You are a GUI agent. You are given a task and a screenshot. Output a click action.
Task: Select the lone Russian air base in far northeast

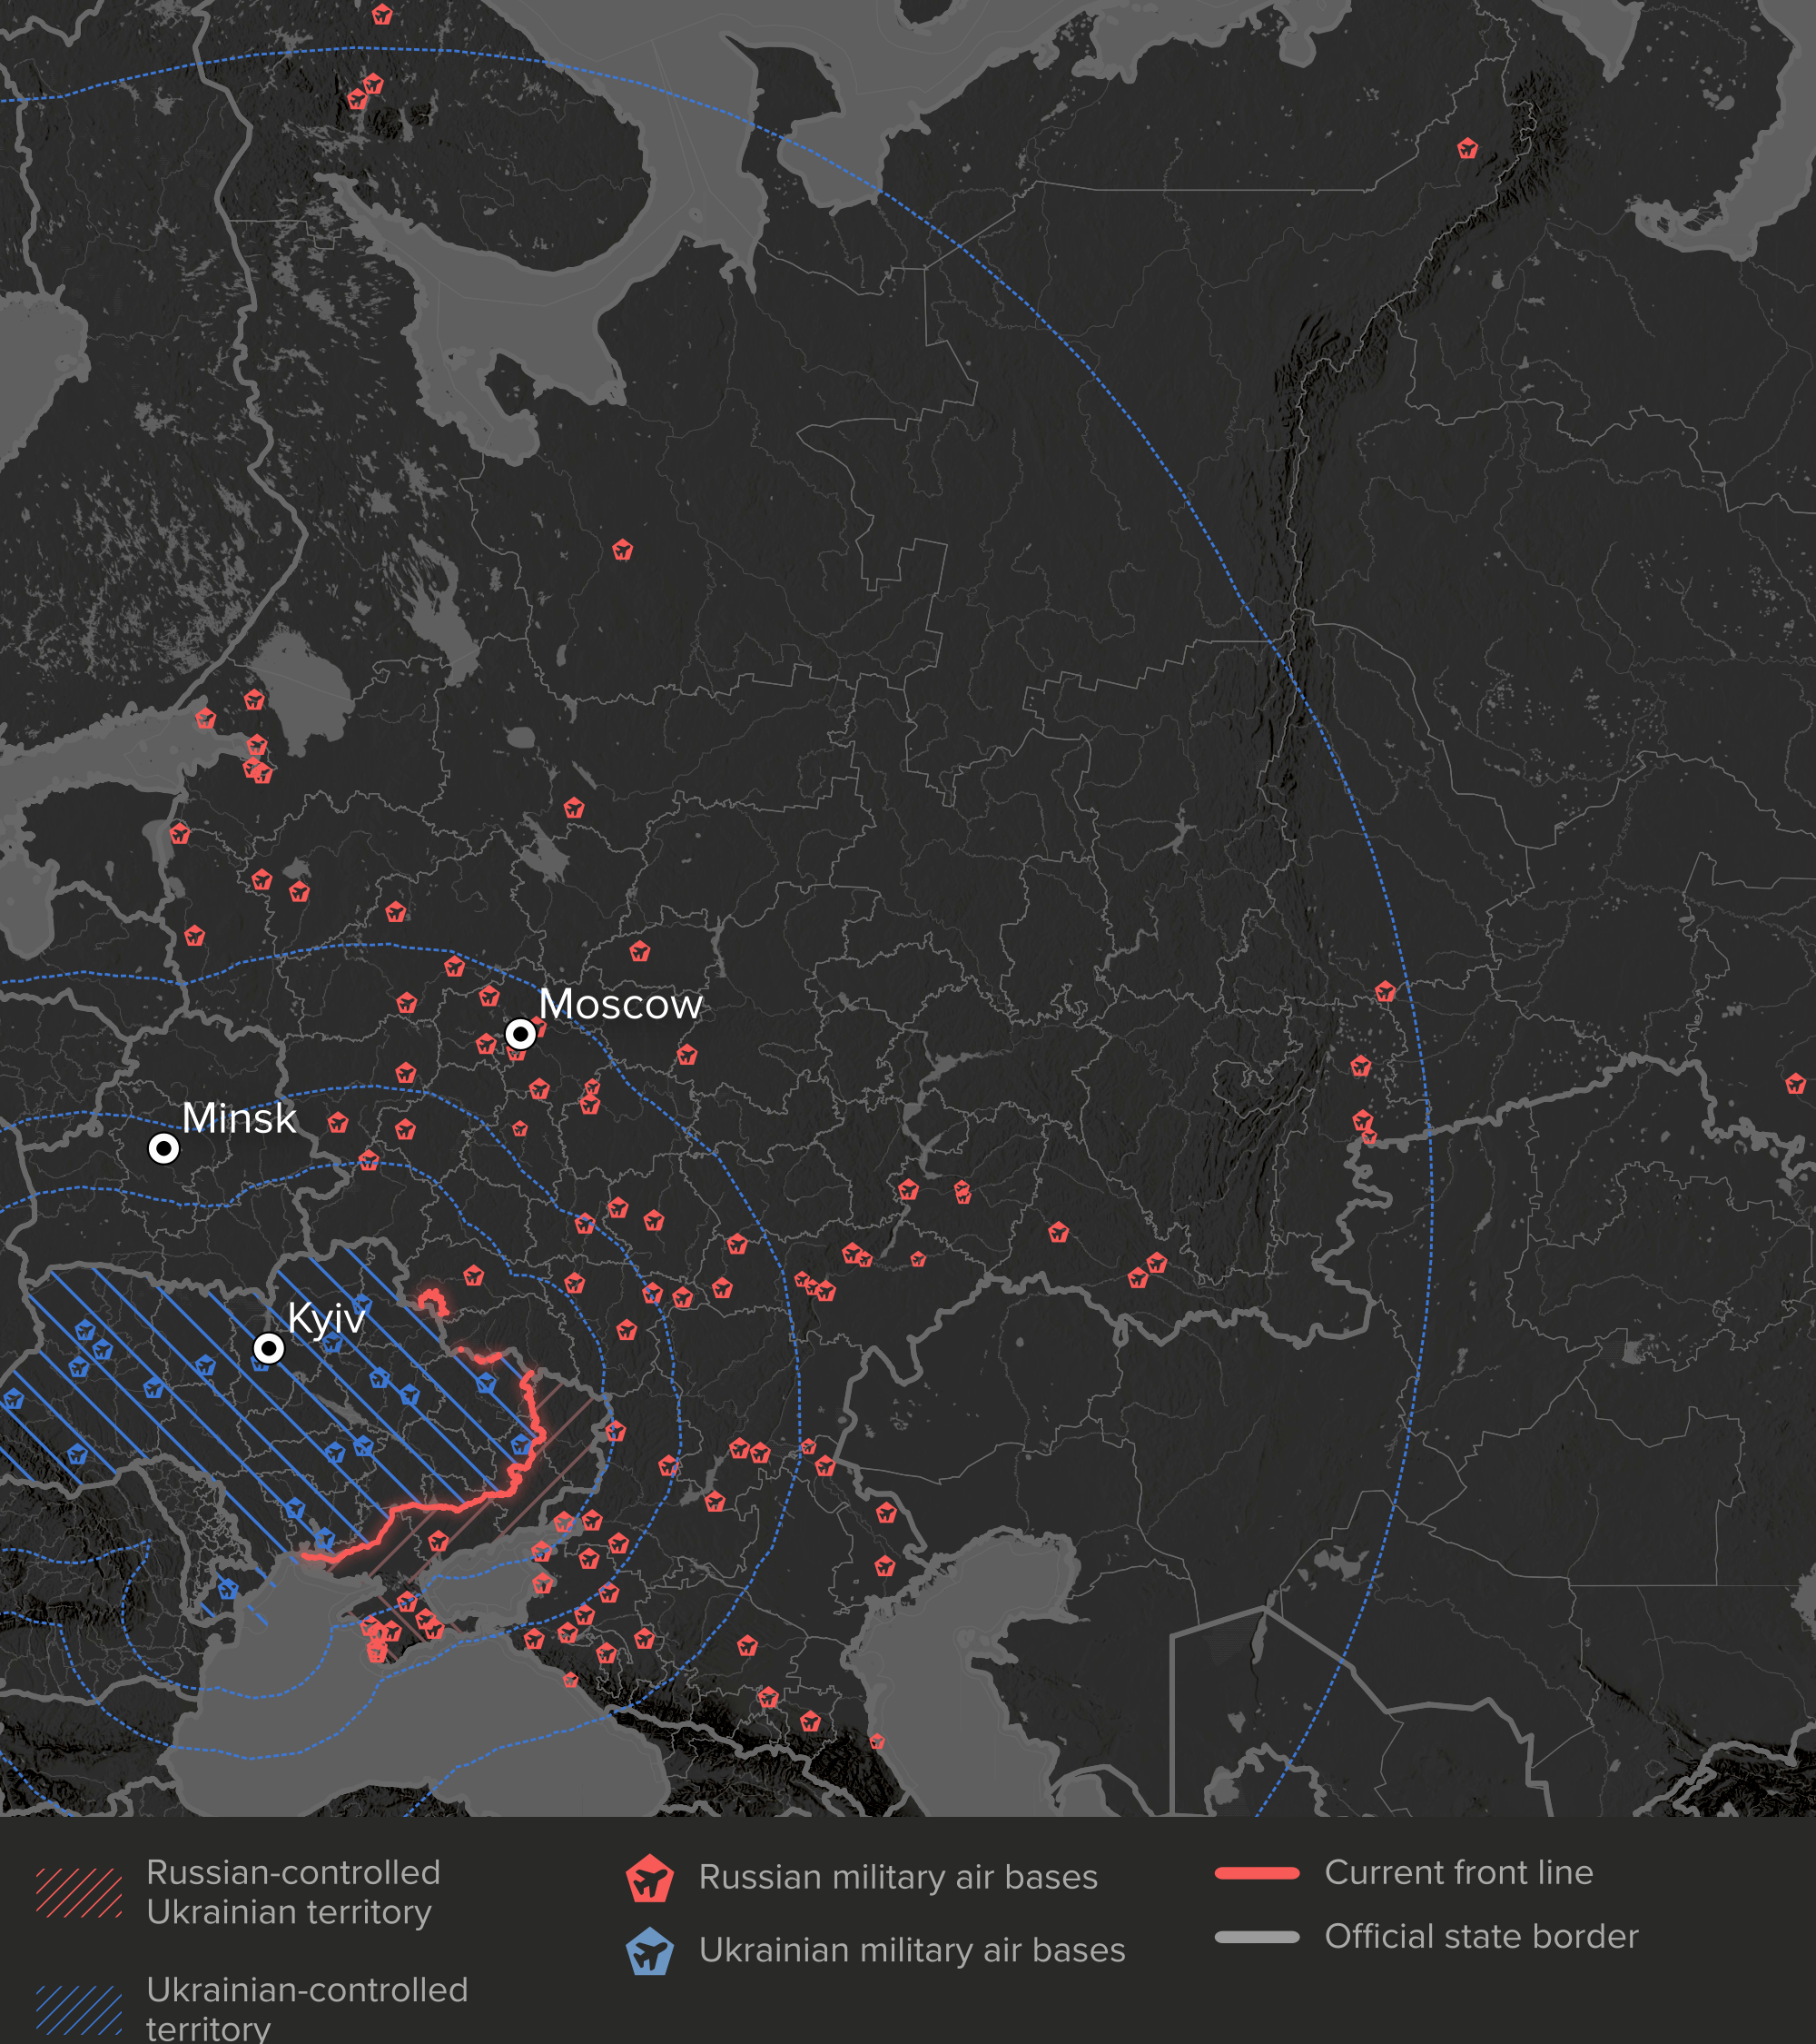tap(1467, 149)
